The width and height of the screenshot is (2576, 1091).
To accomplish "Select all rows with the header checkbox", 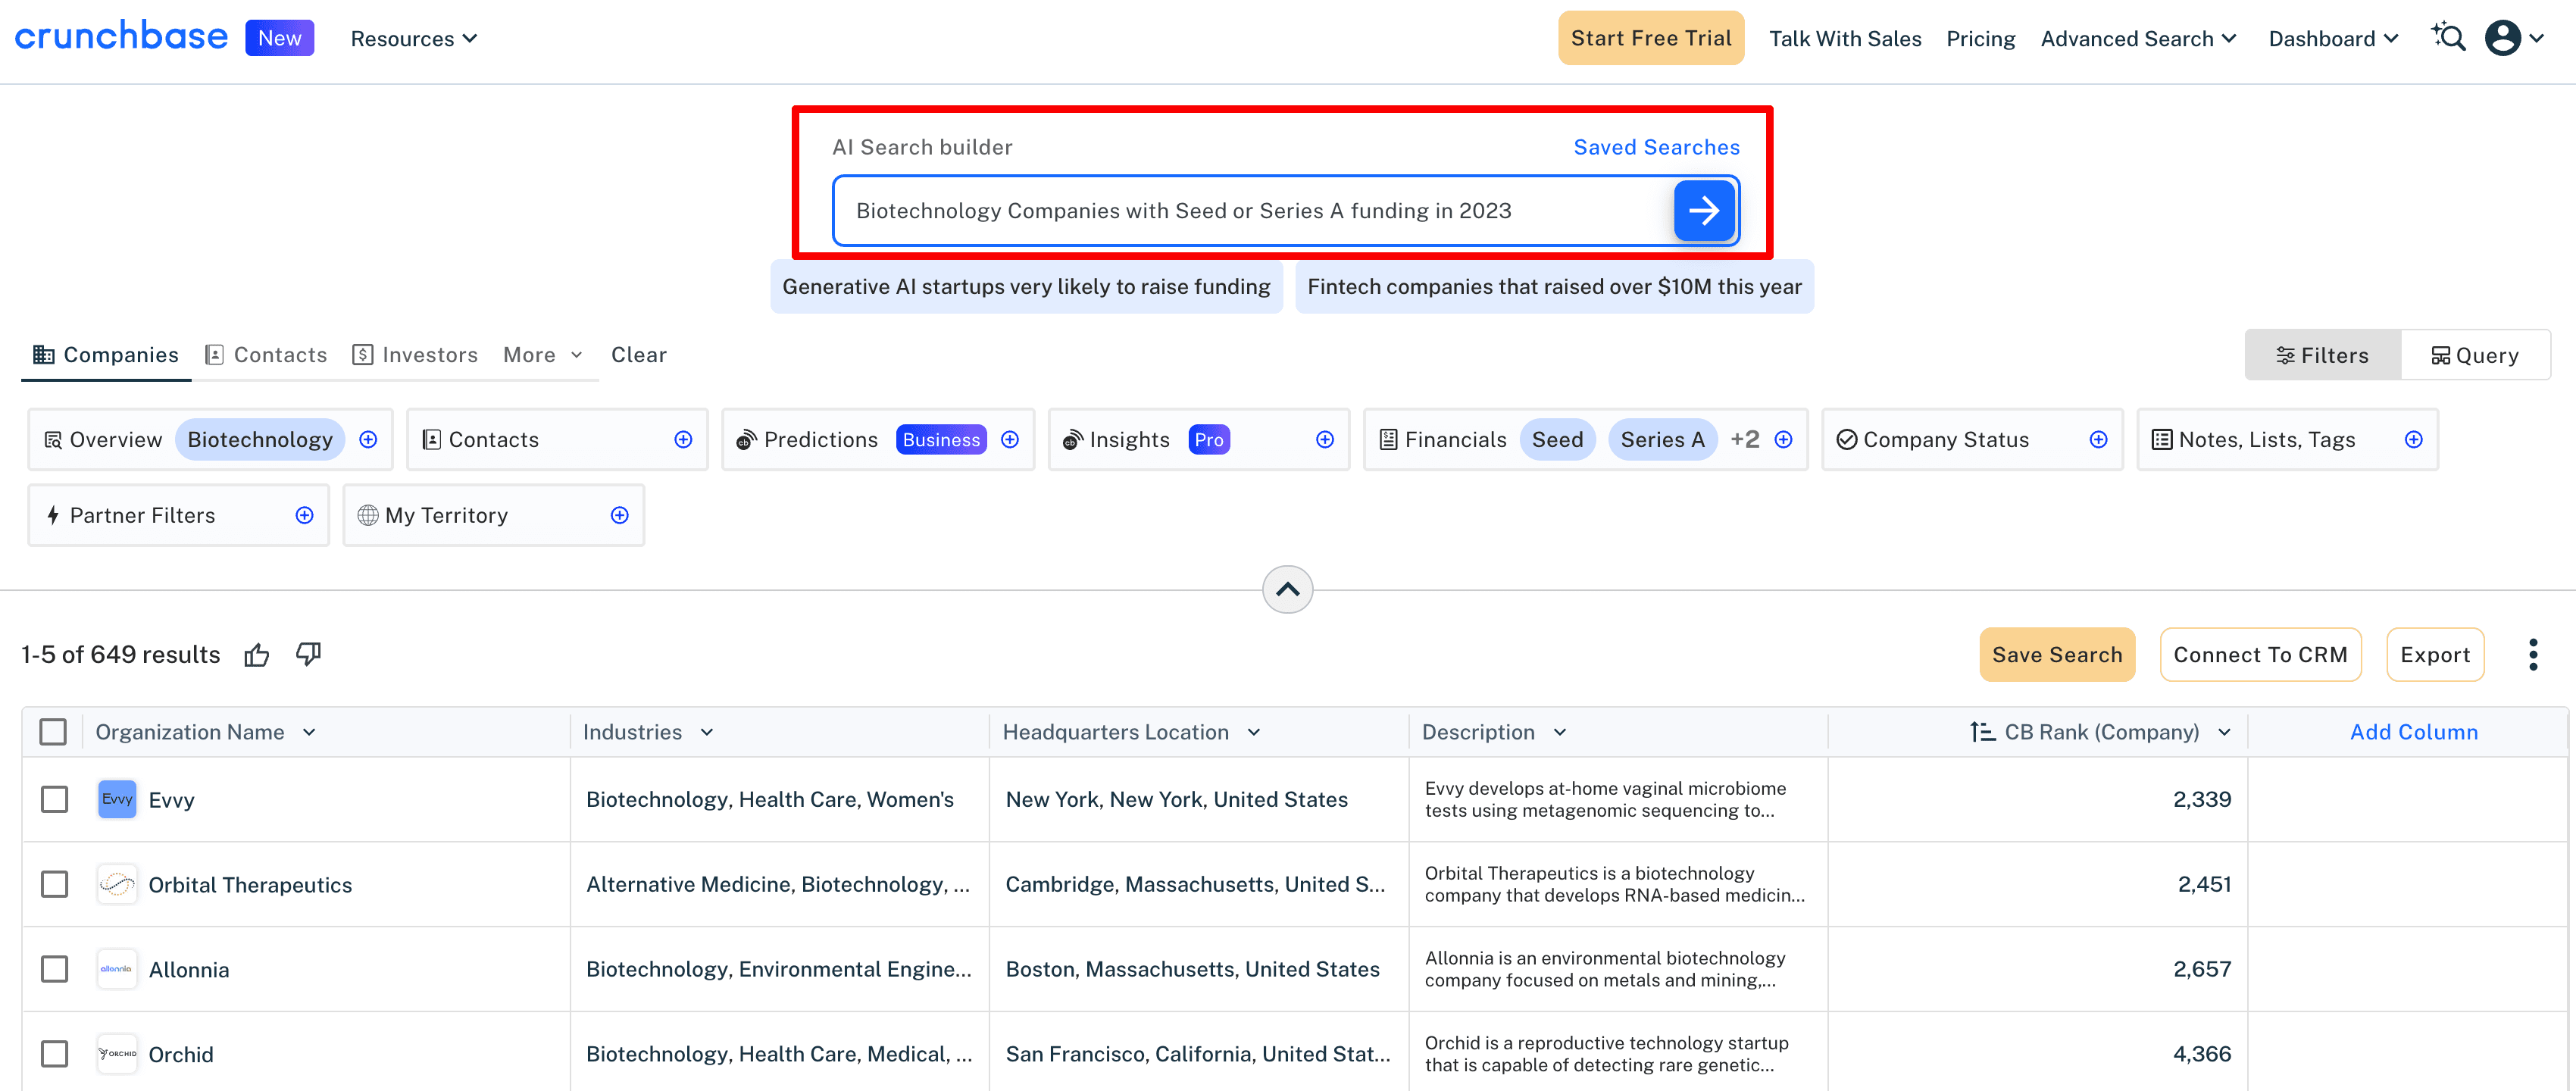I will tap(53, 731).
